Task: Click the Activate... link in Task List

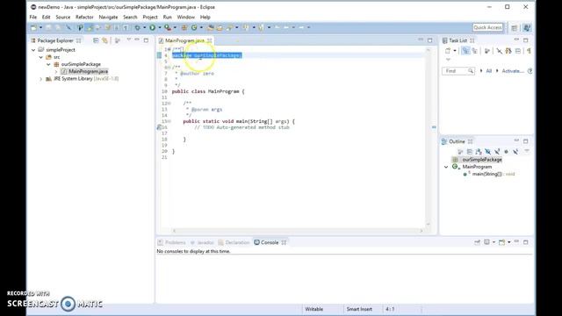Action: [x=513, y=71]
